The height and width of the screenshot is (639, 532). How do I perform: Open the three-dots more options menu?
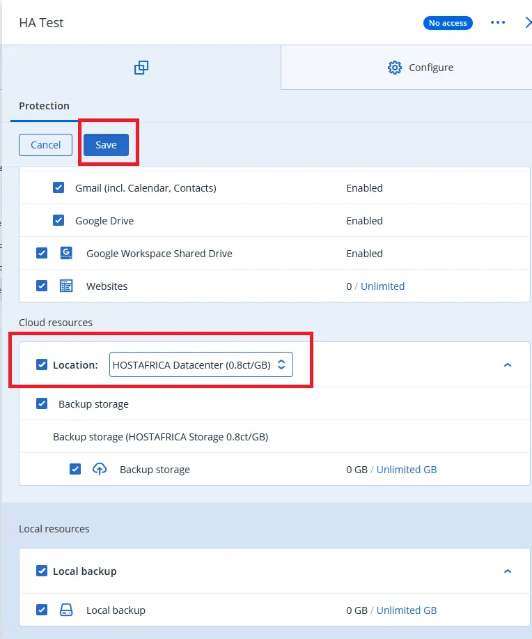click(498, 23)
